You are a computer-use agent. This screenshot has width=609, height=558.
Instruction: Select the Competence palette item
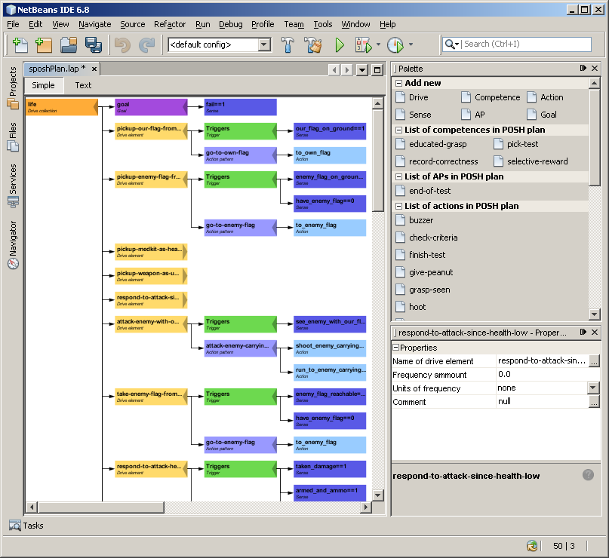tap(491, 97)
